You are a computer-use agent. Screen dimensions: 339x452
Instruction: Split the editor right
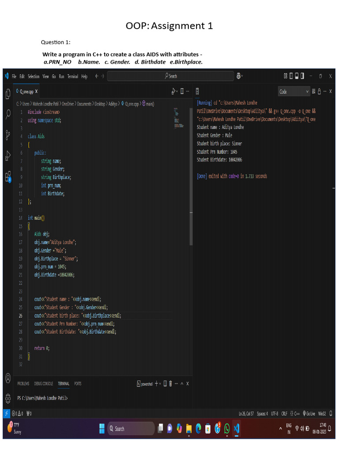[182, 91]
